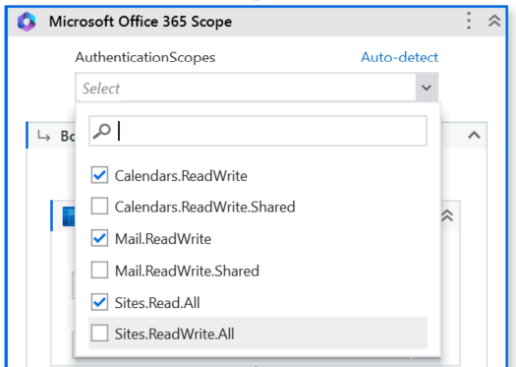Image resolution: width=516 pixels, height=367 pixels.
Task: Click the blue inner activity icon
Action: pos(69,216)
